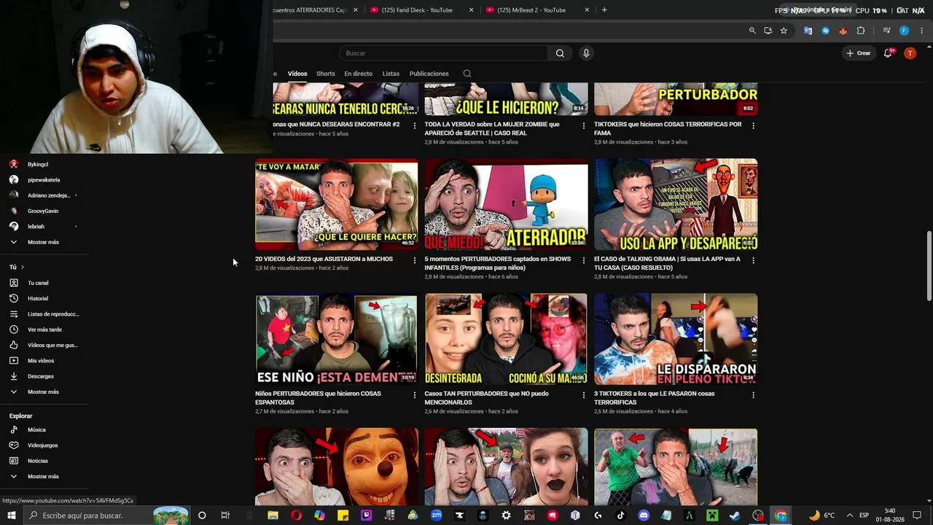Open the Windows Start menu

[12, 516]
